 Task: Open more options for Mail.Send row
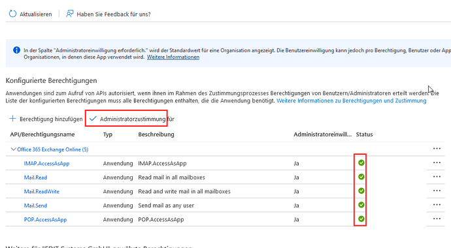tap(437, 205)
